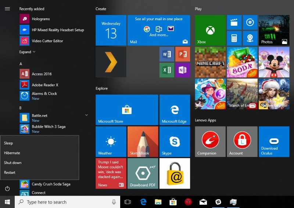
Task: Click the Lenovo Apps group header
Action: (205, 120)
